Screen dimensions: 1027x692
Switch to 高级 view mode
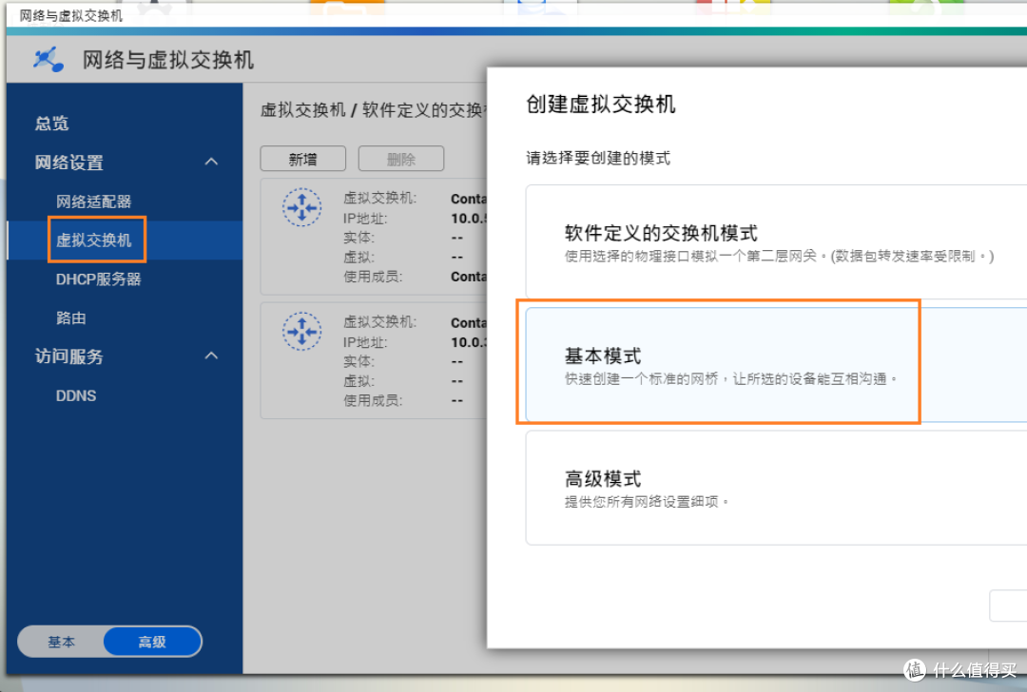pyautogui.click(x=152, y=642)
